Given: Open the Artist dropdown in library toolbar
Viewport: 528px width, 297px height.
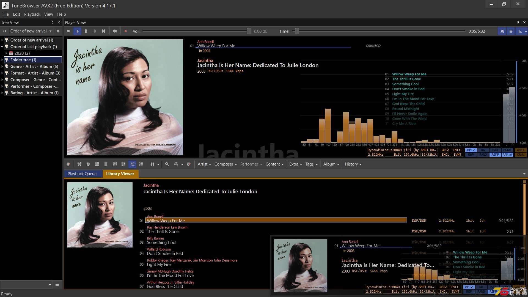Looking at the screenshot, I should pyautogui.click(x=204, y=164).
